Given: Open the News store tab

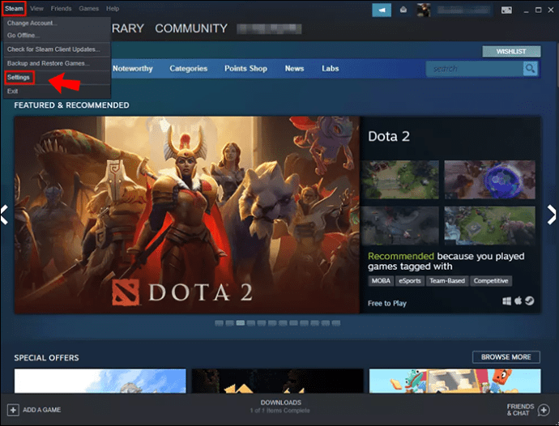Looking at the screenshot, I should point(294,69).
